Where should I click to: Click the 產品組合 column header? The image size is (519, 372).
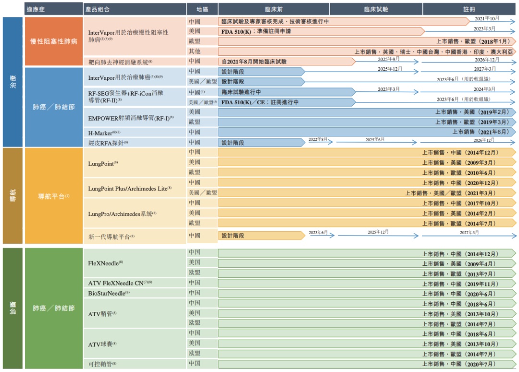pos(135,9)
